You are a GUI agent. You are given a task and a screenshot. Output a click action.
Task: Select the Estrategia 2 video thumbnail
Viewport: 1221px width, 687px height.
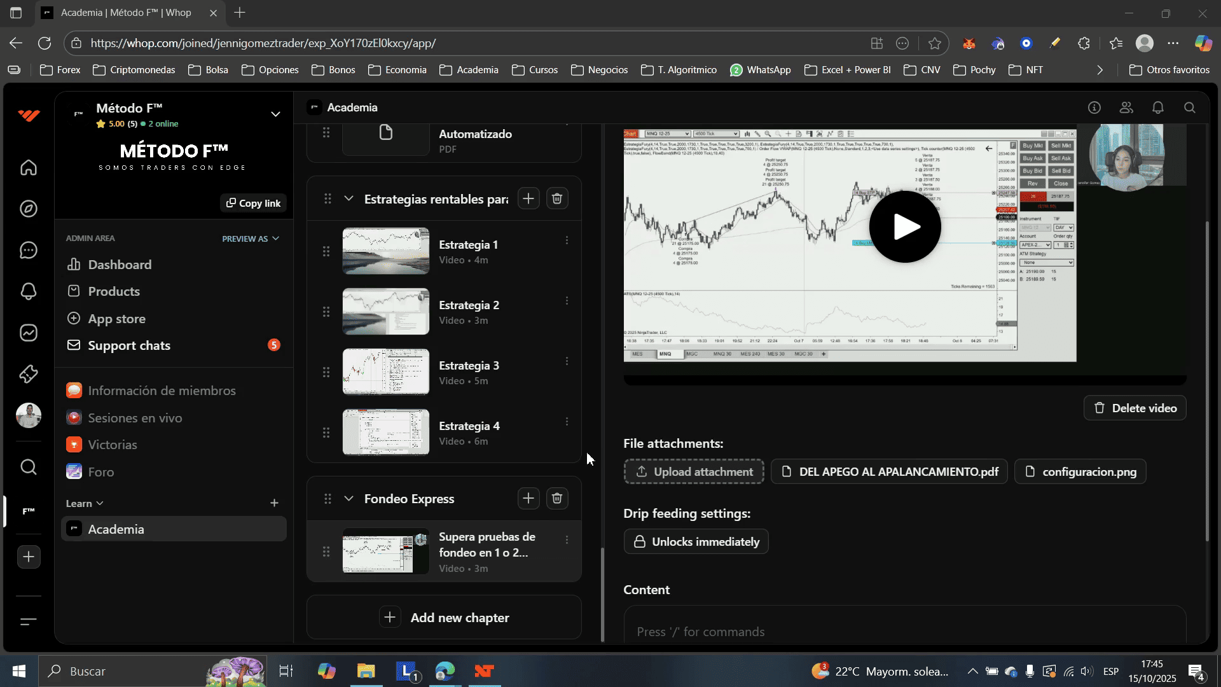point(386,312)
